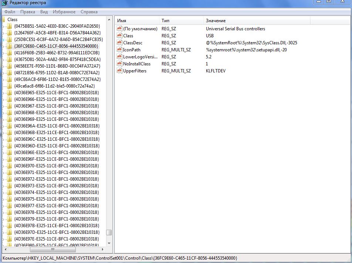Viewport: 352px width, 263px height.
Task: Expand the {4D36E96B-E325-11CE-BFC1-08002BE10318} key
Action: pos(3,133)
